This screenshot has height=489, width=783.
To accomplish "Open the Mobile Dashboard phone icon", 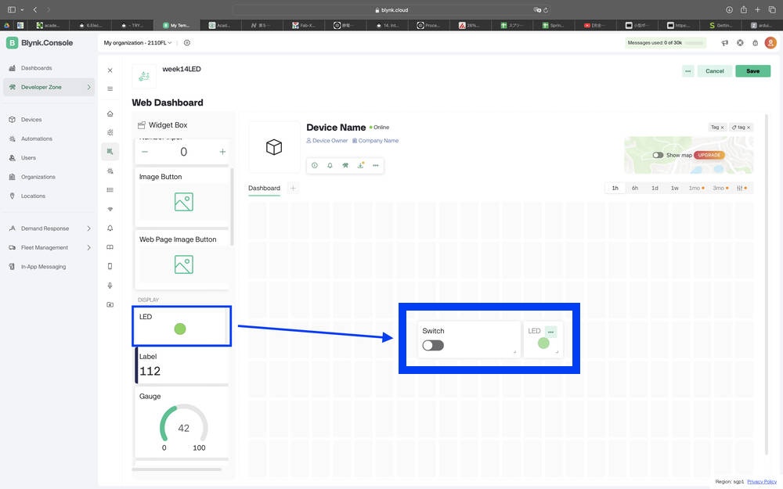I will click(x=110, y=266).
